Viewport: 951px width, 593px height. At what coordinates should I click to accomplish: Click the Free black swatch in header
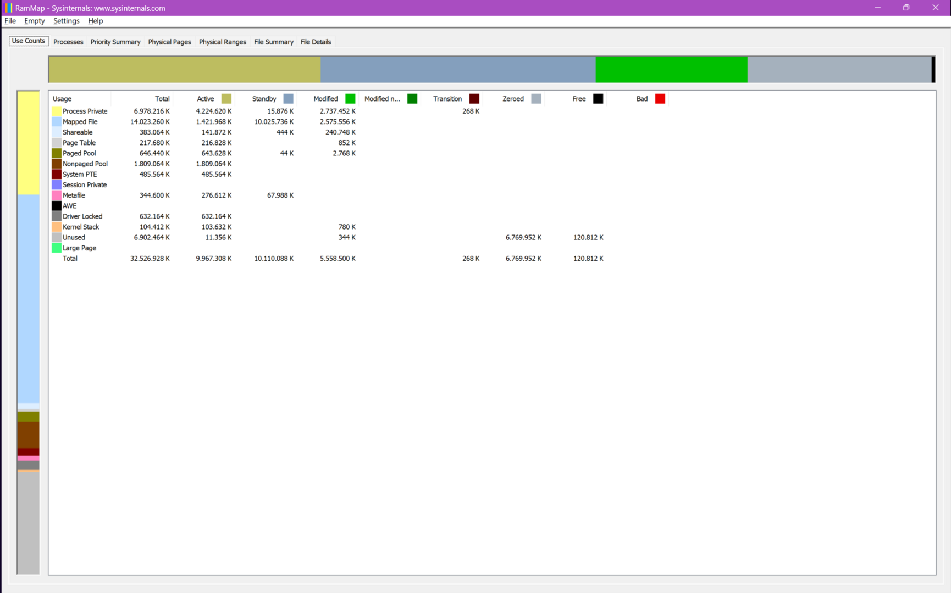point(598,99)
